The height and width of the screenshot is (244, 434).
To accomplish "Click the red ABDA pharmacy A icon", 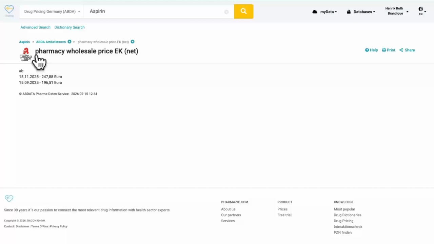I will pyautogui.click(x=26, y=51).
